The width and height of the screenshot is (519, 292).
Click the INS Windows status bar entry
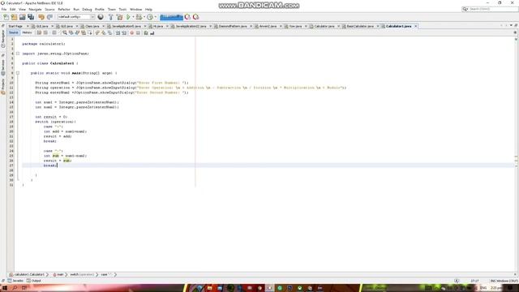(504, 281)
